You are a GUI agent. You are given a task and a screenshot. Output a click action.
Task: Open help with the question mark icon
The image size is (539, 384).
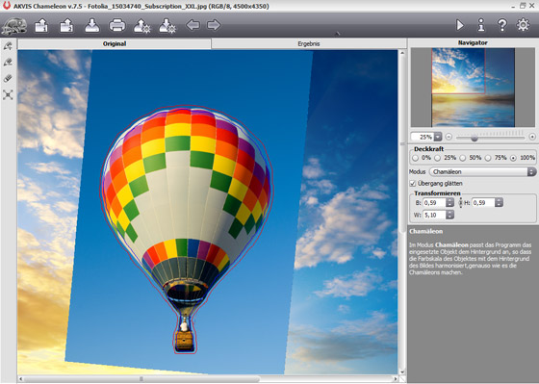pyautogui.click(x=502, y=25)
